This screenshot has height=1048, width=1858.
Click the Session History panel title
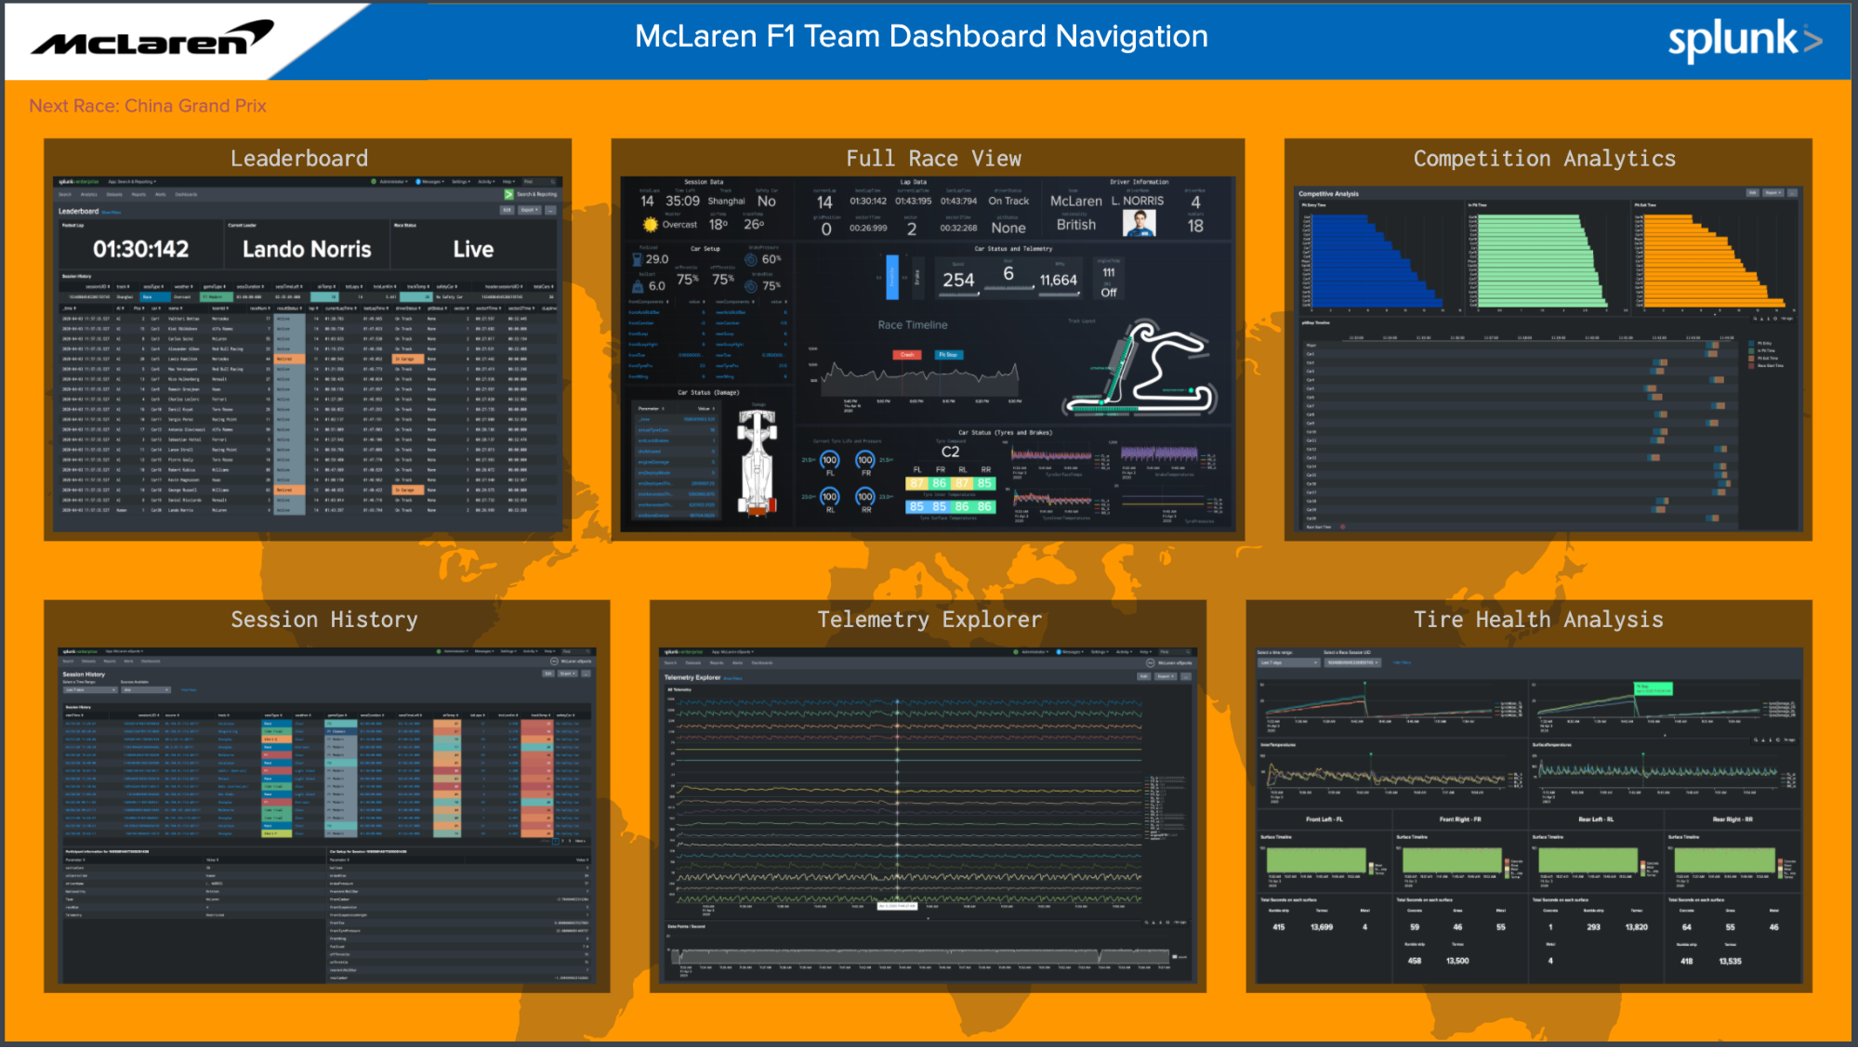(x=324, y=619)
